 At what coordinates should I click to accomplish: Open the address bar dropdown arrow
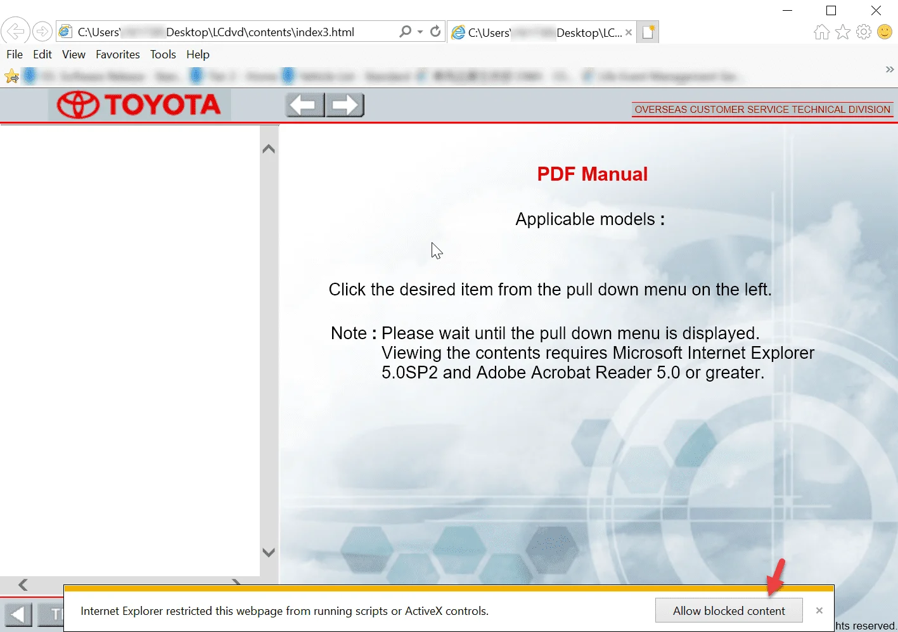click(x=420, y=32)
